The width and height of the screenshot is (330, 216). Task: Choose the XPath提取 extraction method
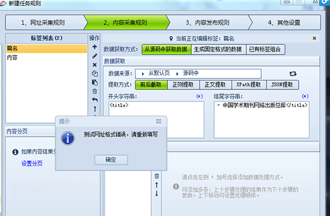[x=249, y=85]
